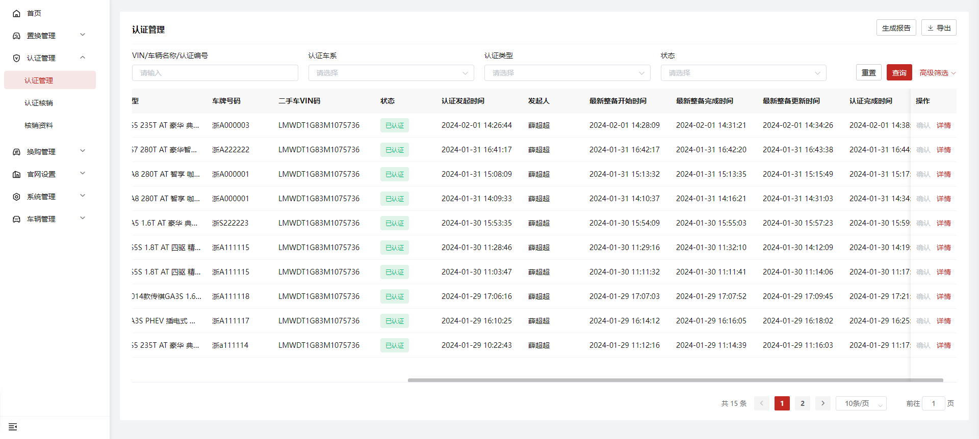The image size is (979, 439).
Task: Click 确认 in the 浙a111114 row
Action: (923, 345)
